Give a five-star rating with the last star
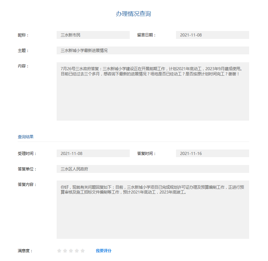This screenshot has height=261, width=268. click(x=83, y=251)
